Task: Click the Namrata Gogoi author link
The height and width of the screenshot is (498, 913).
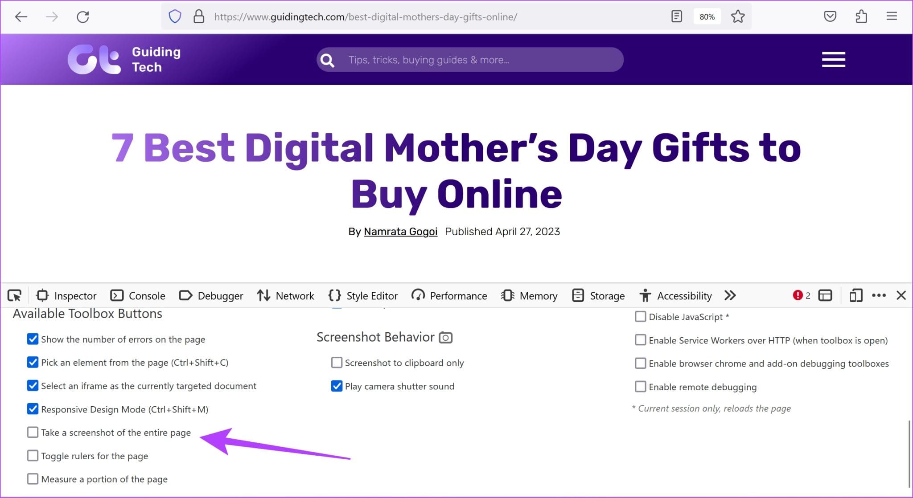Action: 400,231
